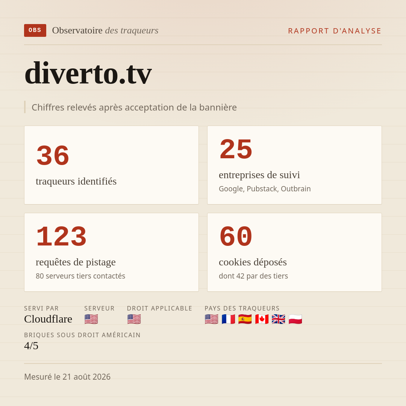Click '80 serveurs tiers contactés' text
The height and width of the screenshot is (406, 406).
coord(80,276)
